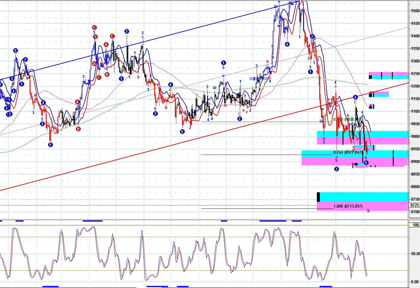The image size is (420, 288).
Task: Select the lowest red circled B near 9025
Action: pos(78,129)
